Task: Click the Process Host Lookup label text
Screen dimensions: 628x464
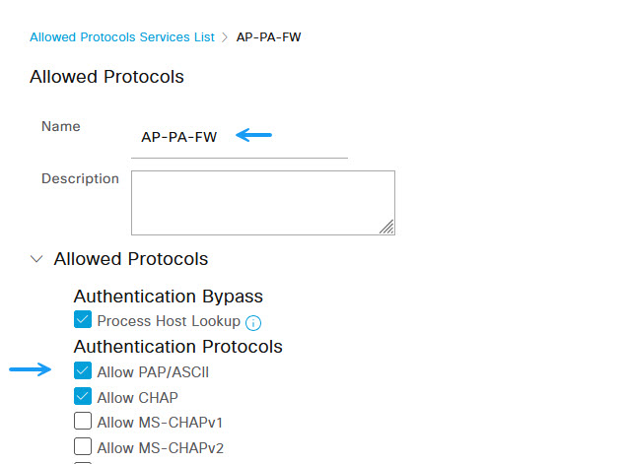Action: (169, 321)
